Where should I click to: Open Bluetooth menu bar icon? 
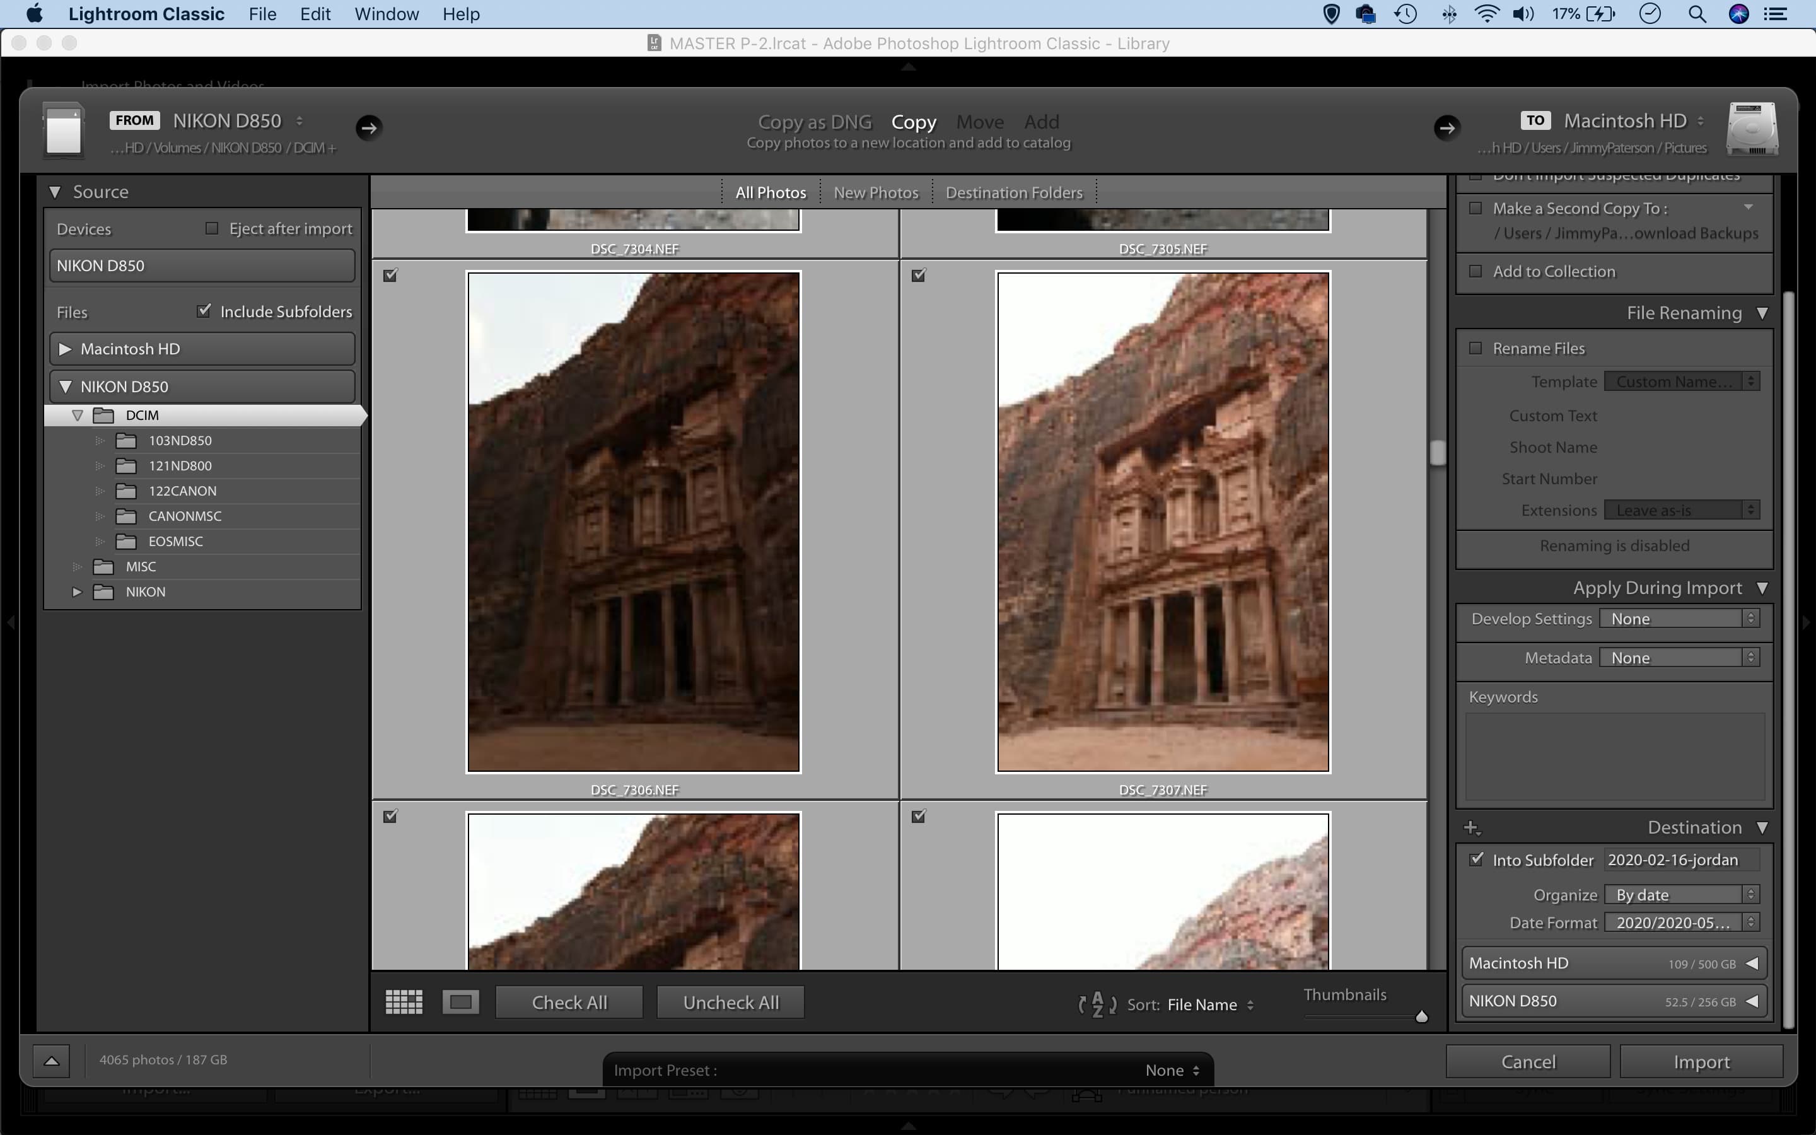1449,13
